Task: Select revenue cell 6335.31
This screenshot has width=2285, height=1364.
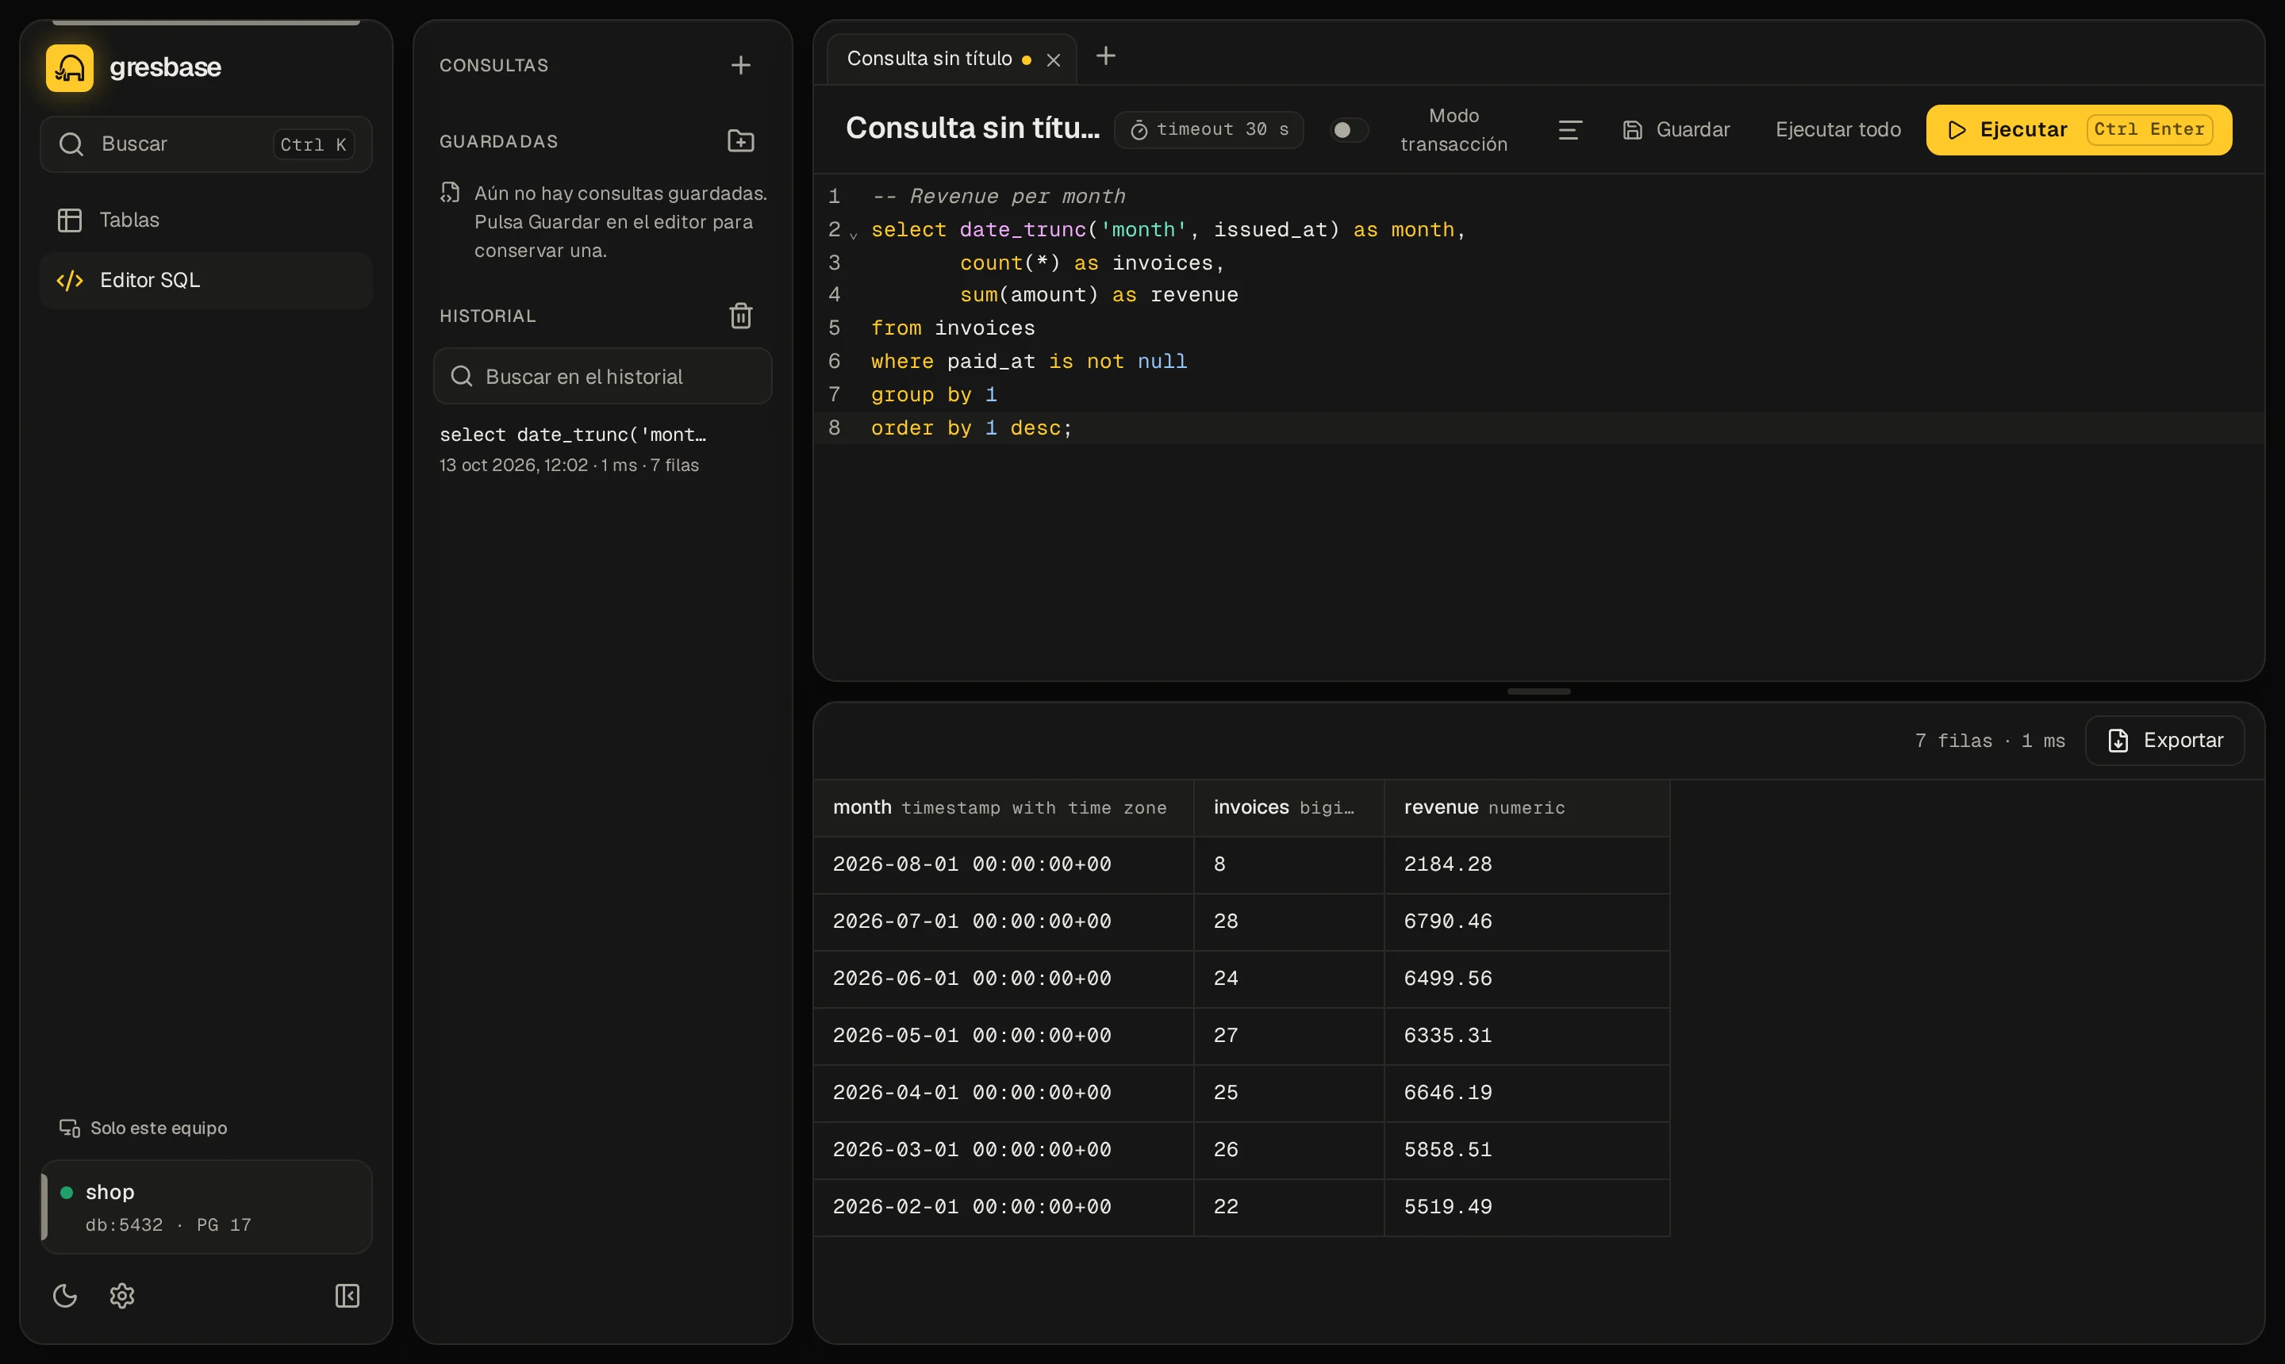Action: pyautogui.click(x=1527, y=1036)
